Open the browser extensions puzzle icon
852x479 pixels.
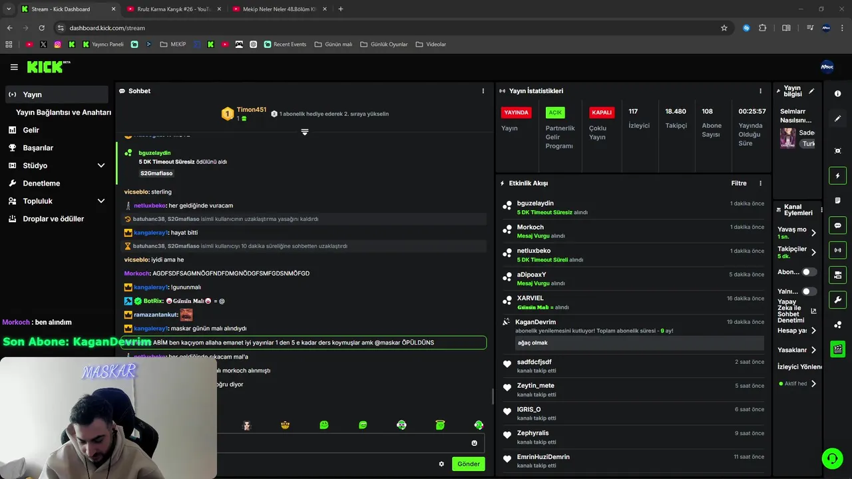pyautogui.click(x=763, y=28)
